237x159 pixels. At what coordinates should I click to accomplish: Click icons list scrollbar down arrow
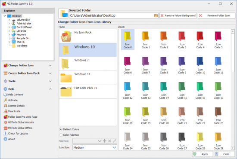(x=233, y=148)
